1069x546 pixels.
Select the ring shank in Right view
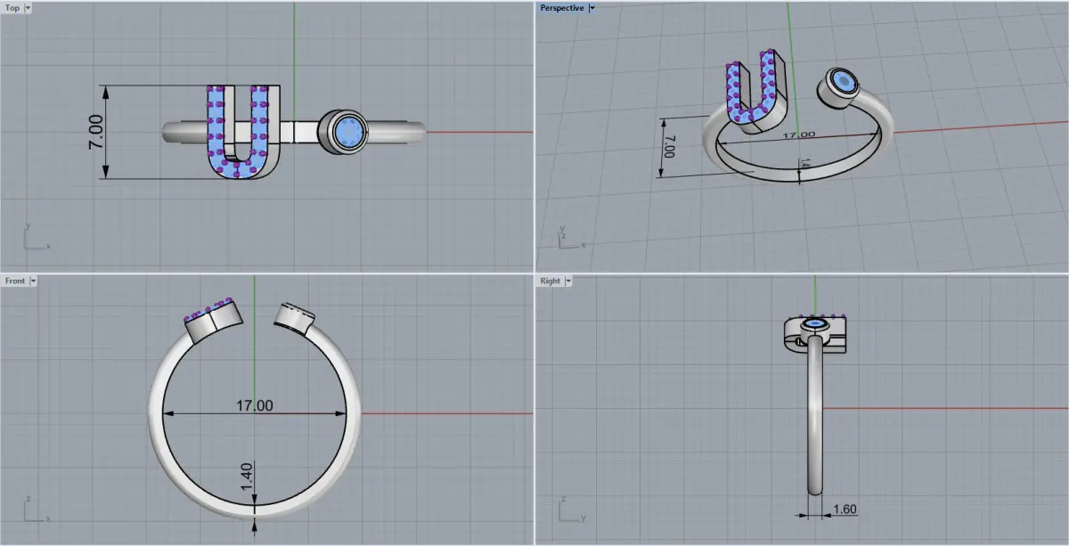(815, 414)
